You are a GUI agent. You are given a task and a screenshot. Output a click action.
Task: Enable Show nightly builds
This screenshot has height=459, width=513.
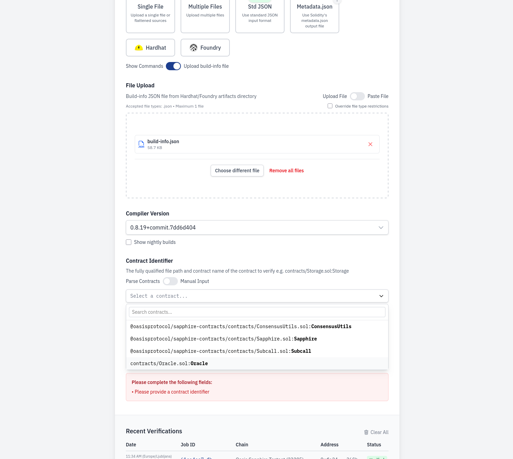[129, 242]
